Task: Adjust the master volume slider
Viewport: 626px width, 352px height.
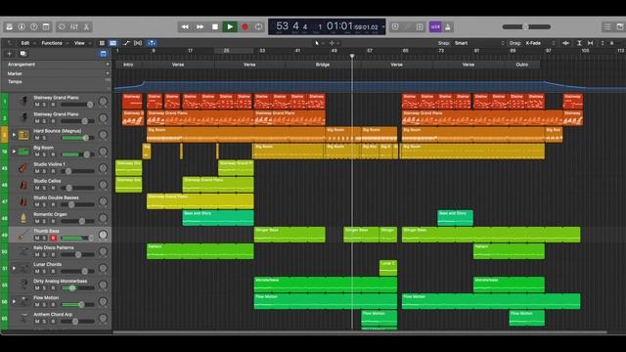Action: [x=526, y=26]
